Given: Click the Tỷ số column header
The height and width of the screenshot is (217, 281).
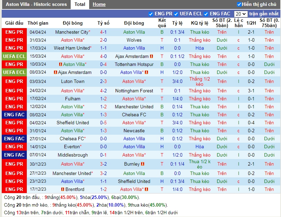Looking at the screenshot, I should coord(103,23).
